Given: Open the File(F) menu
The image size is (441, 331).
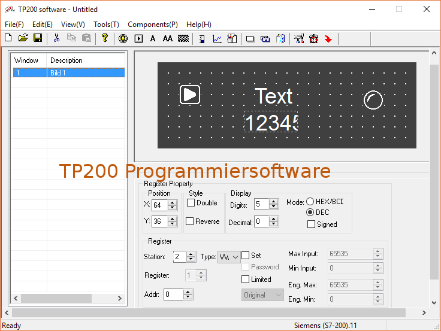Looking at the screenshot, I should tap(14, 25).
